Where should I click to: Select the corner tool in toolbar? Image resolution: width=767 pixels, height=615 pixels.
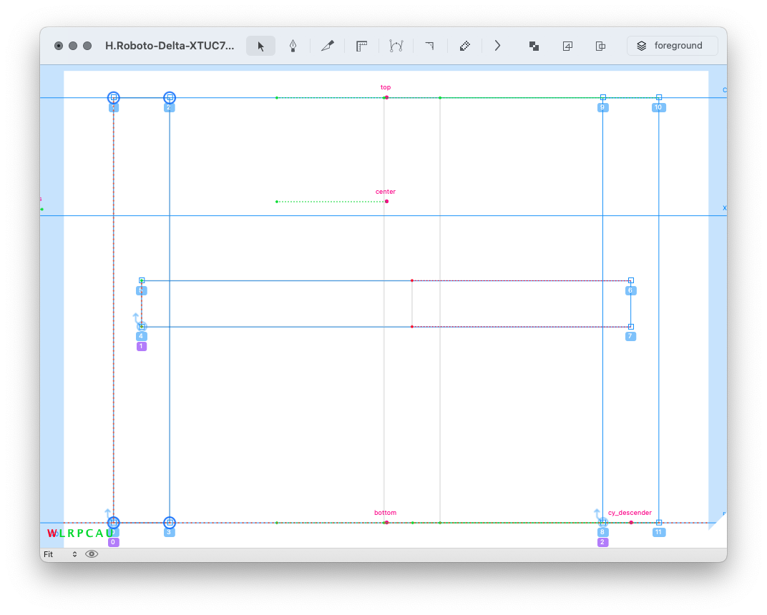click(x=429, y=46)
